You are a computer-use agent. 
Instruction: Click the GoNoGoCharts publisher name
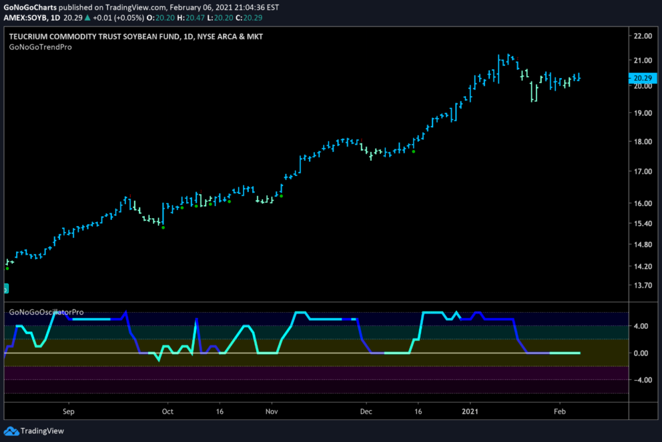point(30,7)
